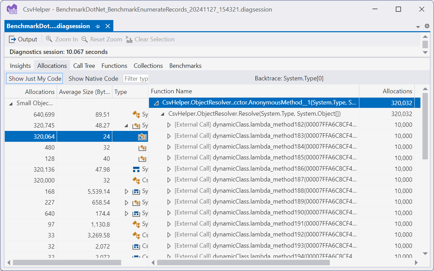Image resolution: width=434 pixels, height=271 pixels.
Task: Toggle Show Just My Code
Action: coord(35,79)
